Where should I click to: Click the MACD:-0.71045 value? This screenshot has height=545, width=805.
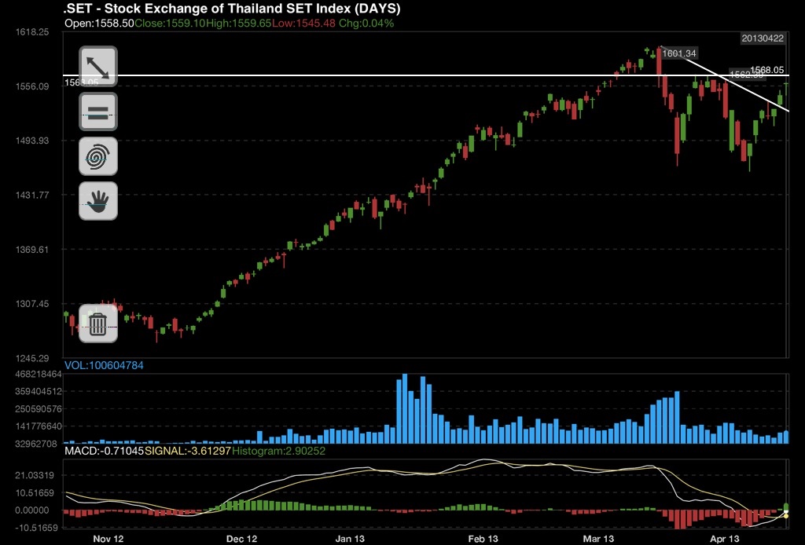click(105, 452)
